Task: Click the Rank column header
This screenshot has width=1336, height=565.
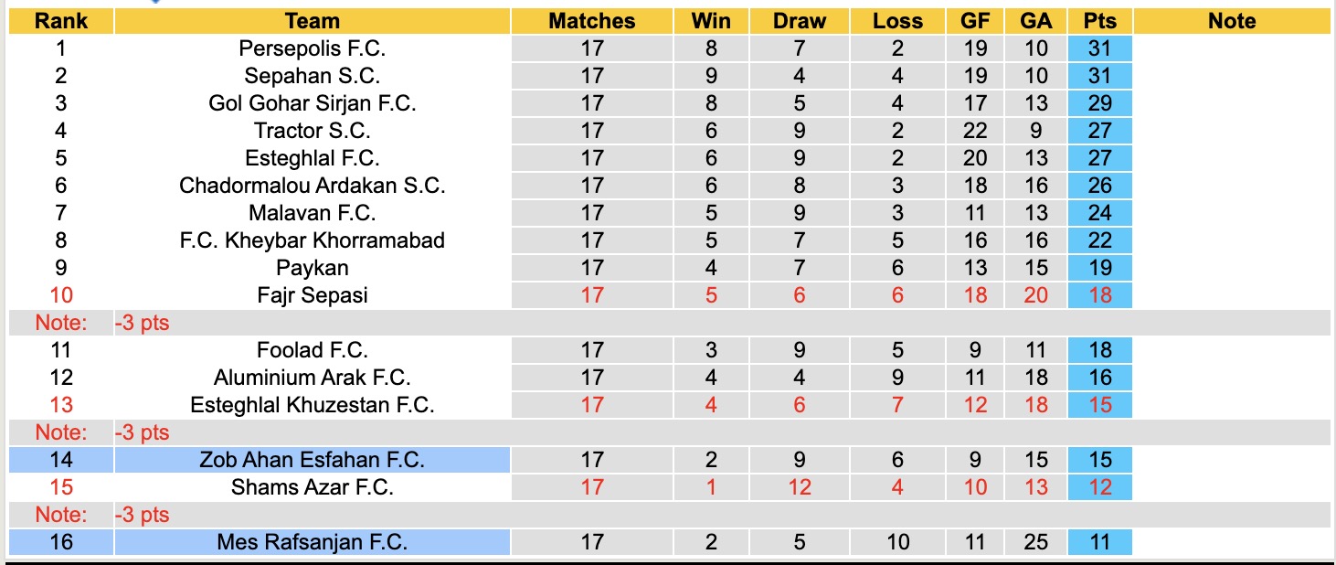Action: click(x=61, y=21)
